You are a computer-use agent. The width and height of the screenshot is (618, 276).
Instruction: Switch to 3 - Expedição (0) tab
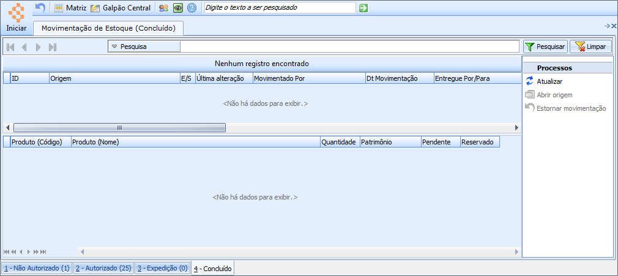click(162, 268)
